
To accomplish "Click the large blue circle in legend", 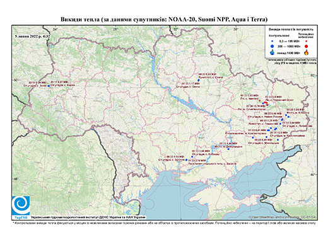I will 272,46.
